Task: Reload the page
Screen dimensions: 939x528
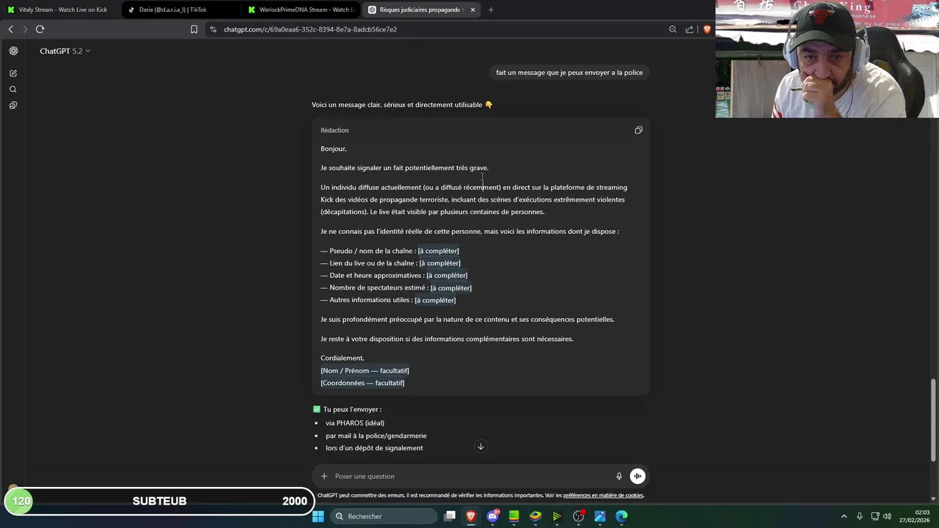Action: coord(40,29)
